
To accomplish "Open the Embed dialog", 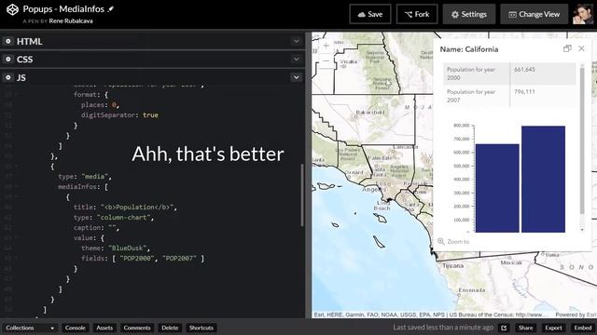I will click(583, 328).
